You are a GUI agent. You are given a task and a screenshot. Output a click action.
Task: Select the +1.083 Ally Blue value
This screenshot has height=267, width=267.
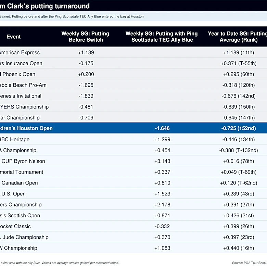[x=162, y=249]
